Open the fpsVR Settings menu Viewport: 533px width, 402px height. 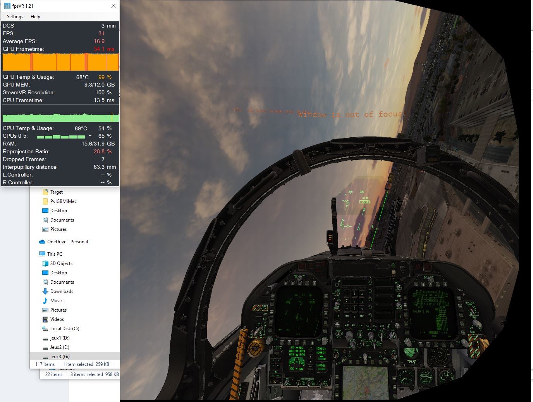[x=15, y=17]
